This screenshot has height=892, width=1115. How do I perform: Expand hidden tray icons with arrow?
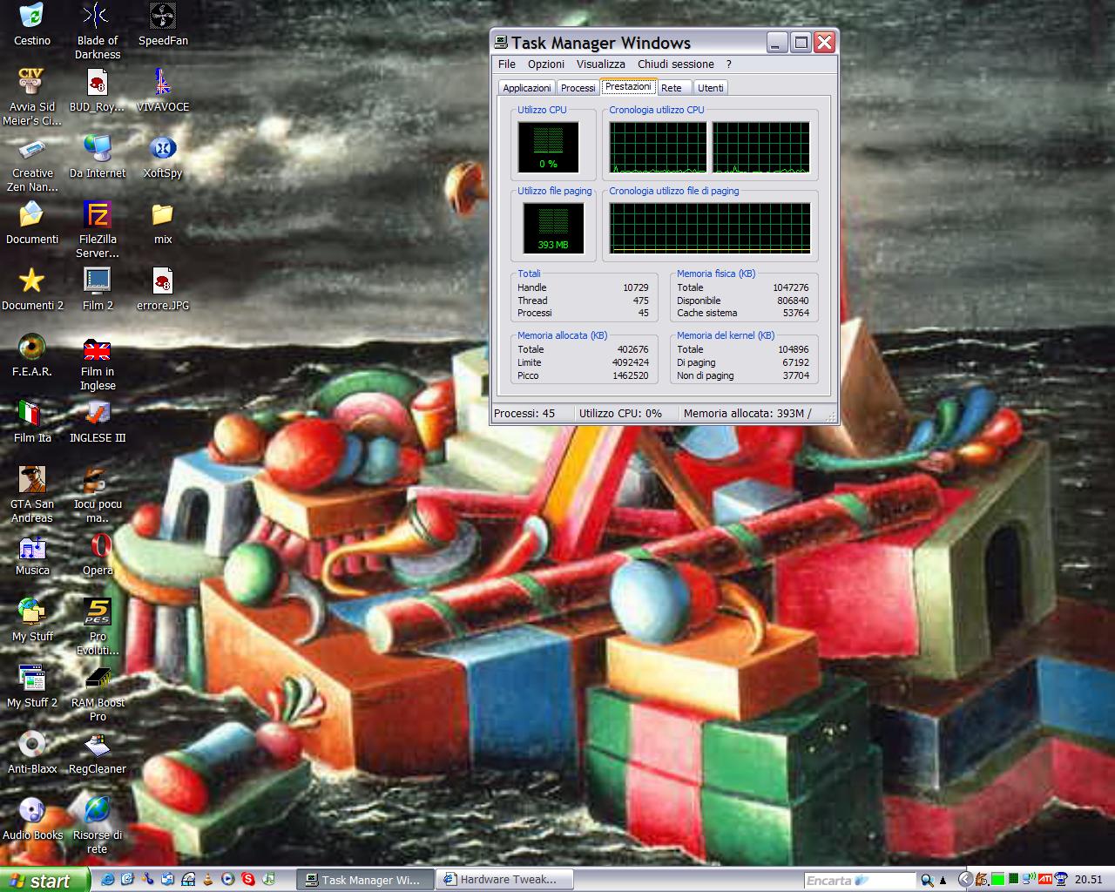pyautogui.click(x=965, y=880)
